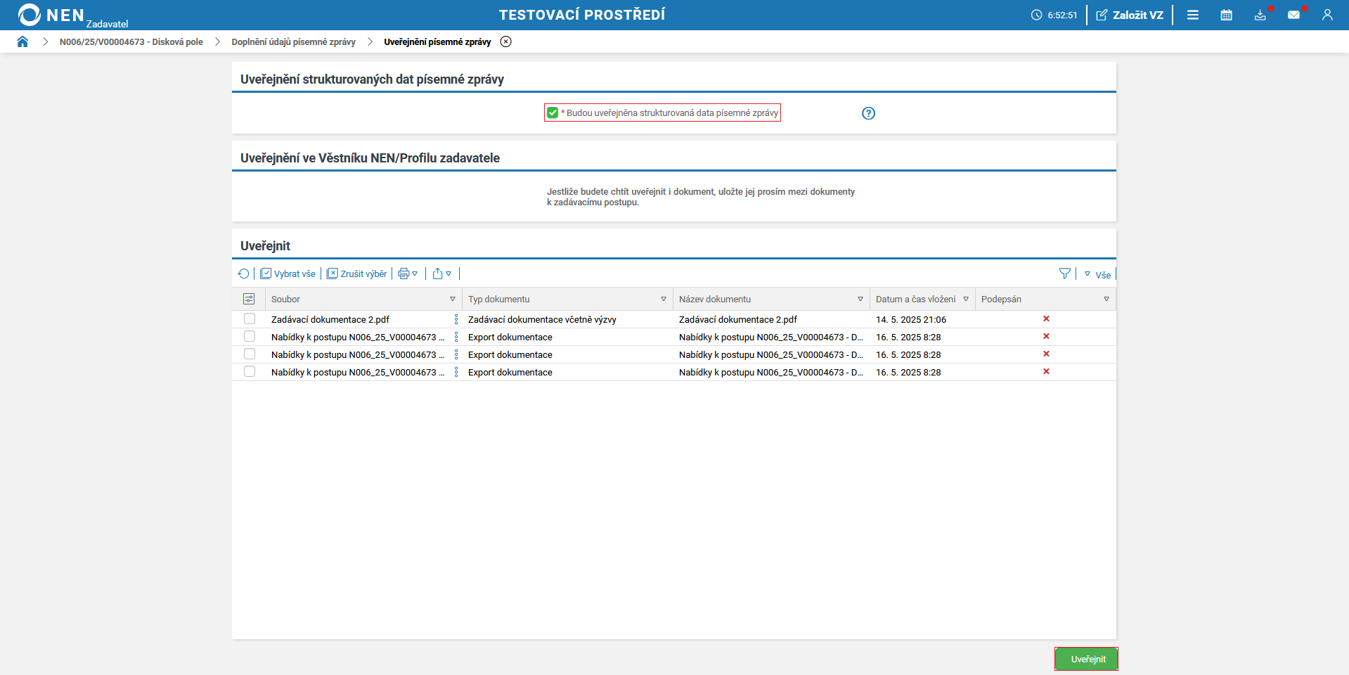Select the Zadávací dokumentace 2.pdf row checkbox
This screenshot has width=1349, height=675.
(250, 319)
